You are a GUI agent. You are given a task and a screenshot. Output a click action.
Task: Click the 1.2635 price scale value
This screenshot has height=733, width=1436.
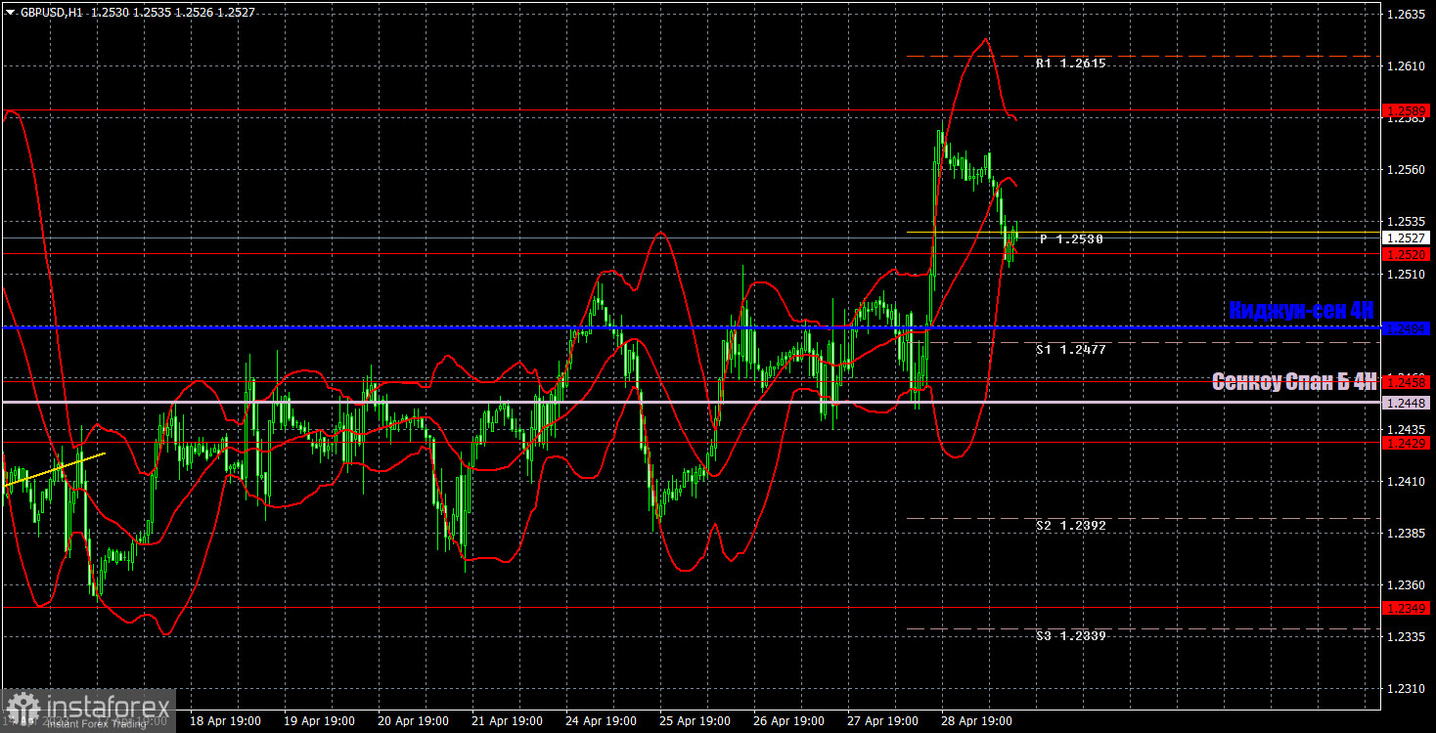[1405, 15]
